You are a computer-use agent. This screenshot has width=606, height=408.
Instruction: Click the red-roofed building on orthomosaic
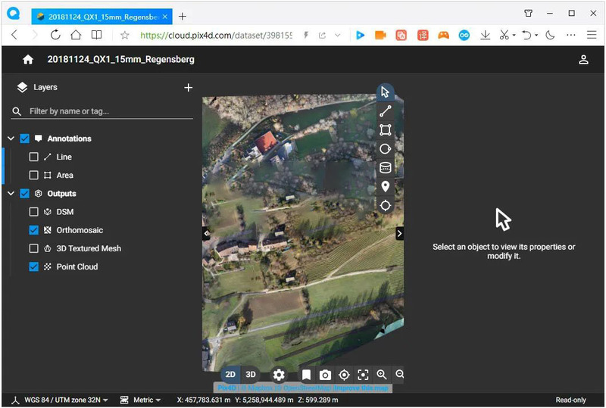pos(266,142)
